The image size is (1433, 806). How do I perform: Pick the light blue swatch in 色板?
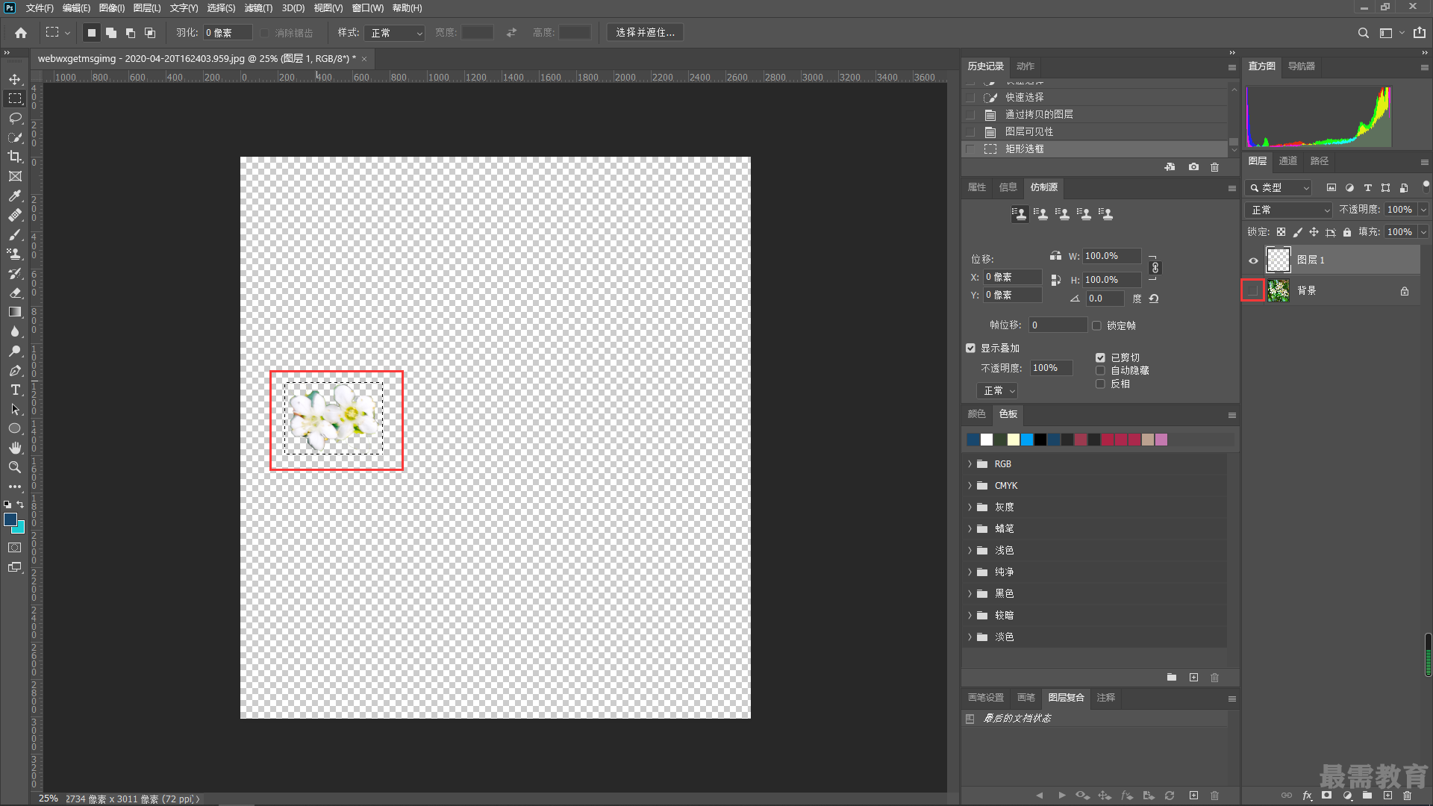[x=1027, y=440]
